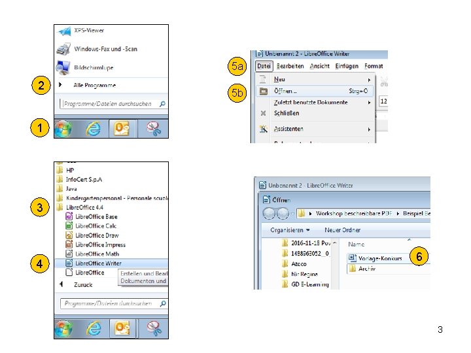Click the font size box showing 12
The height and width of the screenshot is (353, 471).
click(x=383, y=101)
